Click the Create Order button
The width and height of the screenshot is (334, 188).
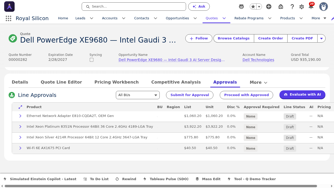pos(271,38)
